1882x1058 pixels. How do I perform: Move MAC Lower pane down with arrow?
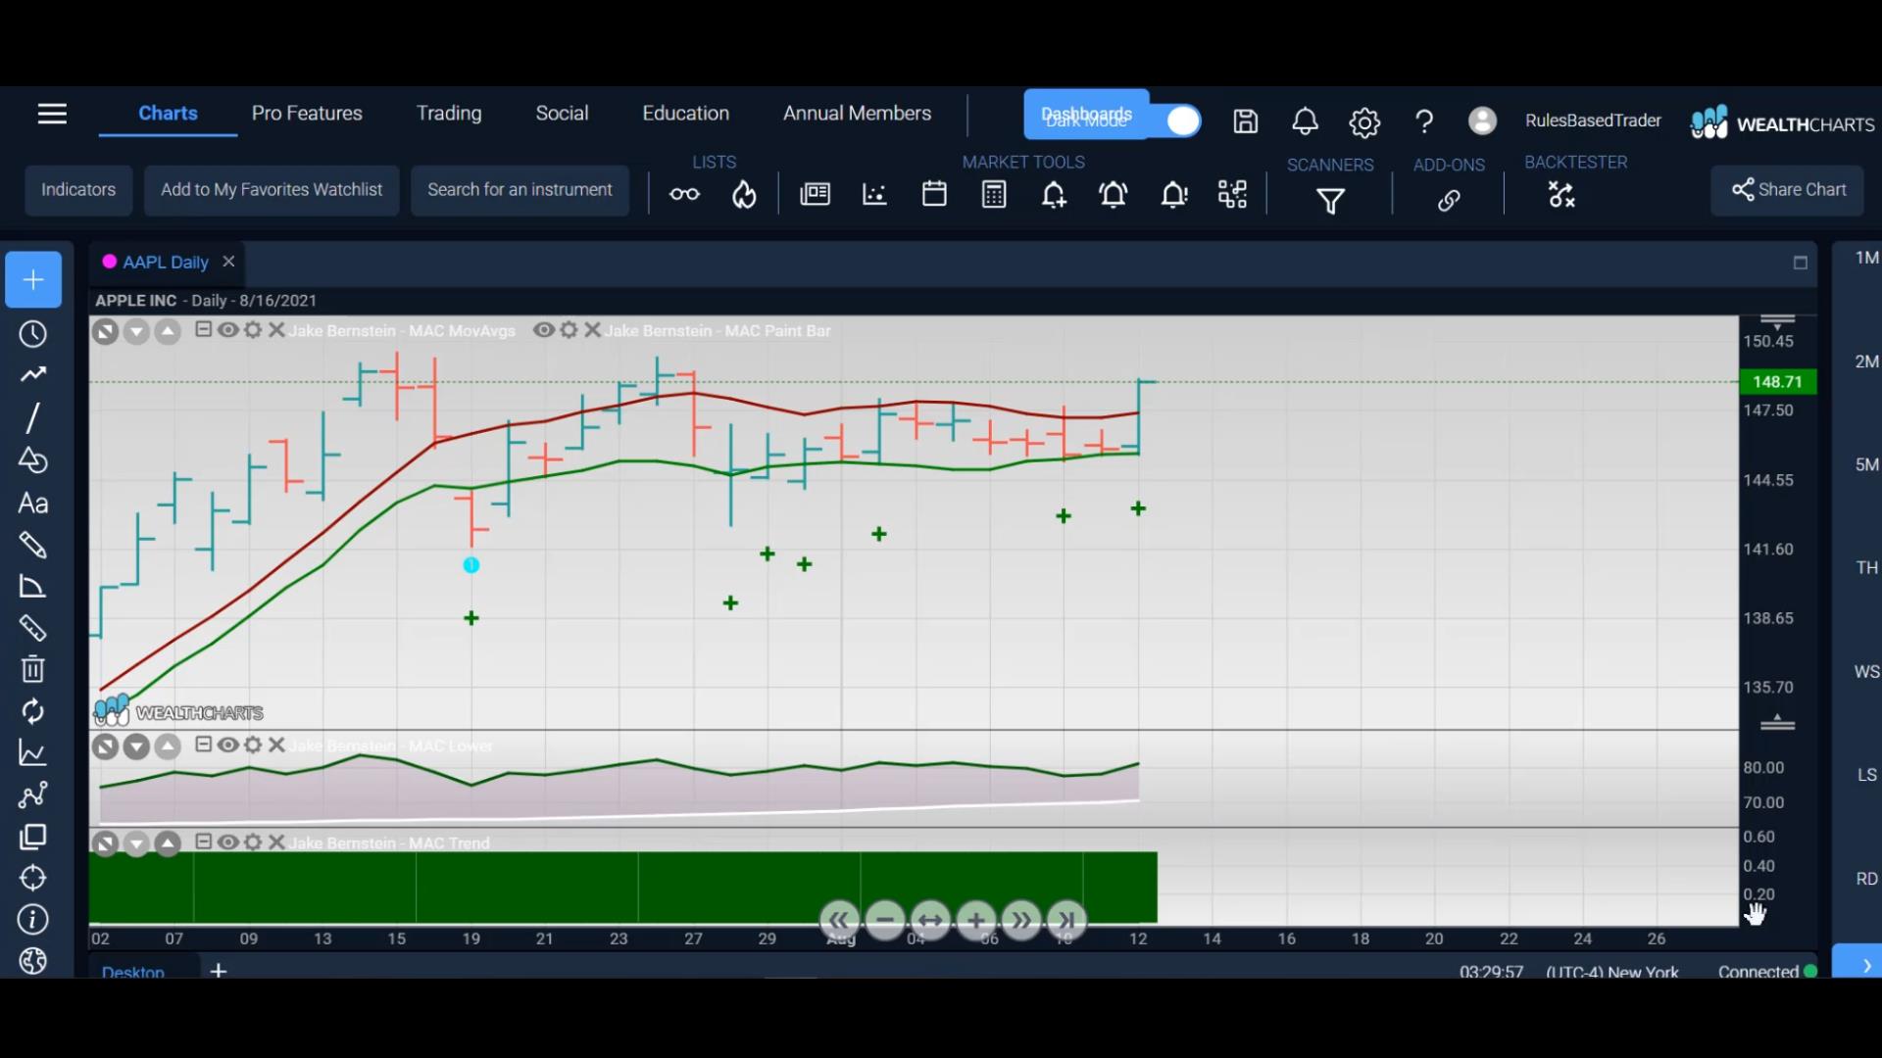pos(136,747)
